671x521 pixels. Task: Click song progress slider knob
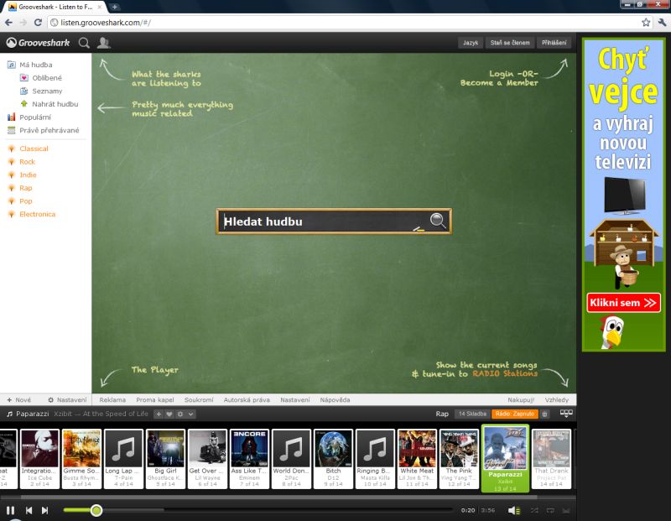96,510
